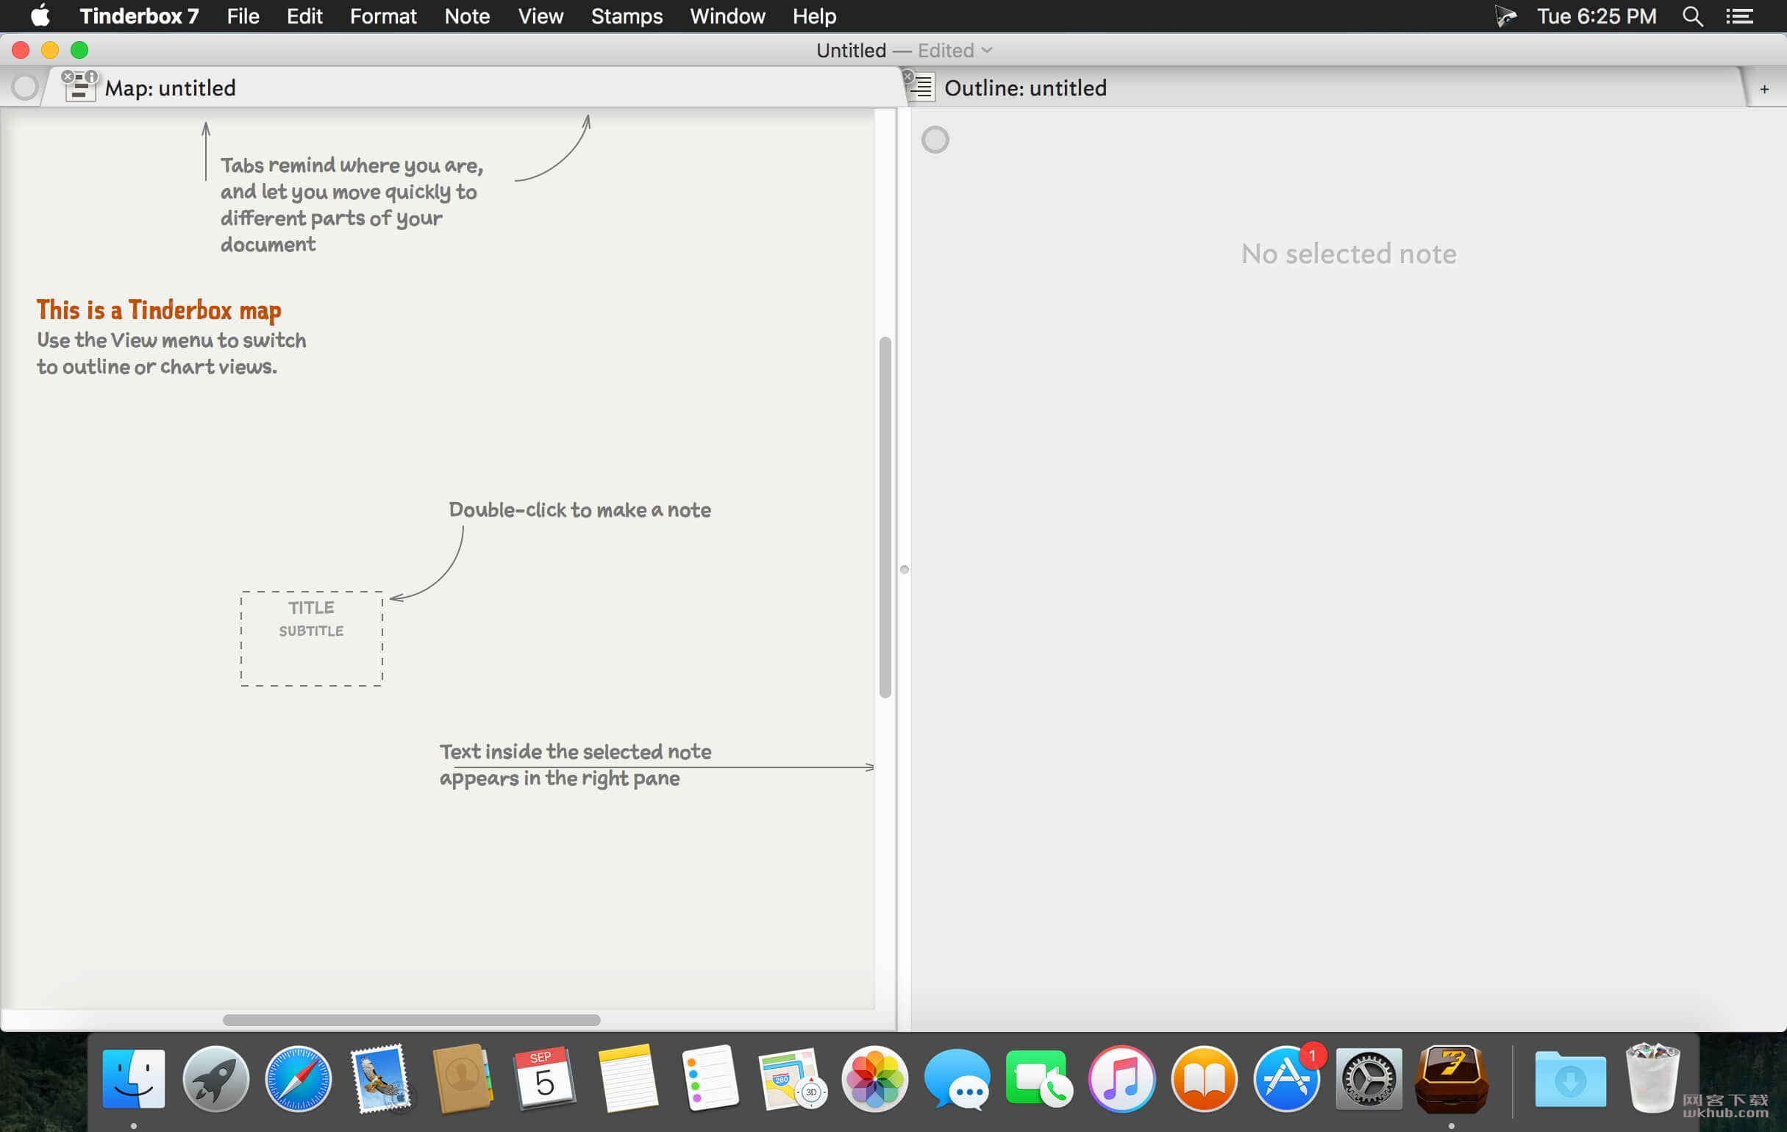The width and height of the screenshot is (1787, 1132).
Task: Click the circle indicator in text pane
Action: (935, 140)
